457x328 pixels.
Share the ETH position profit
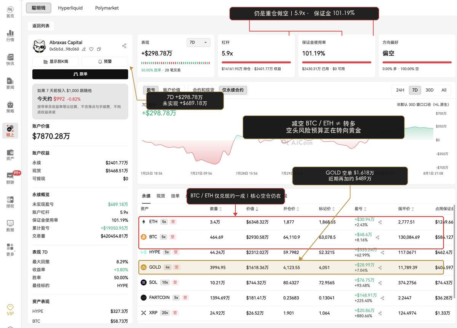379,222
